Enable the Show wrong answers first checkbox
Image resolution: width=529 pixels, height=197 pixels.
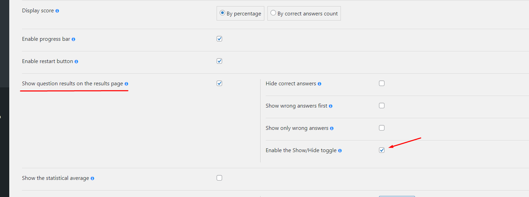coord(382,106)
